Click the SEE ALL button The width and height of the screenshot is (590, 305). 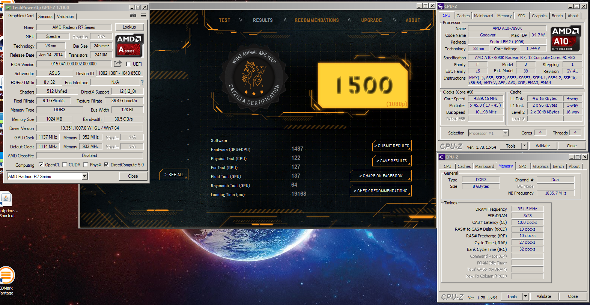(x=174, y=175)
